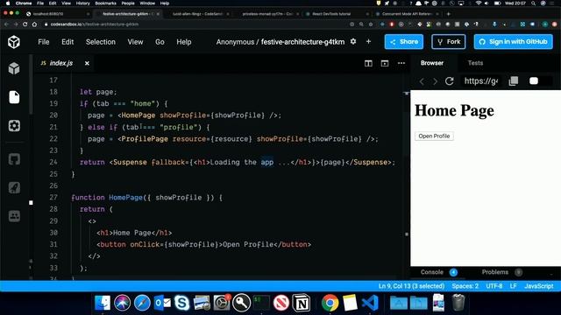Click the sandbox name festive-architecture-g4tkm

click(x=302, y=42)
